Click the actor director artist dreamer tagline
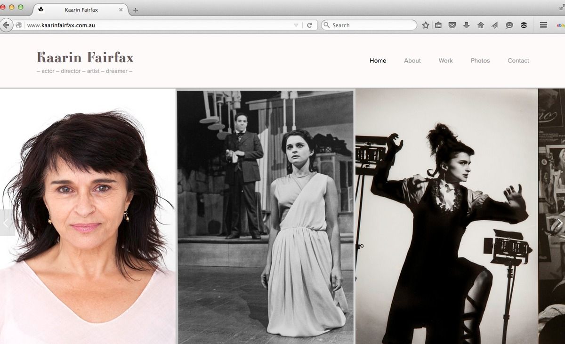 click(x=84, y=71)
